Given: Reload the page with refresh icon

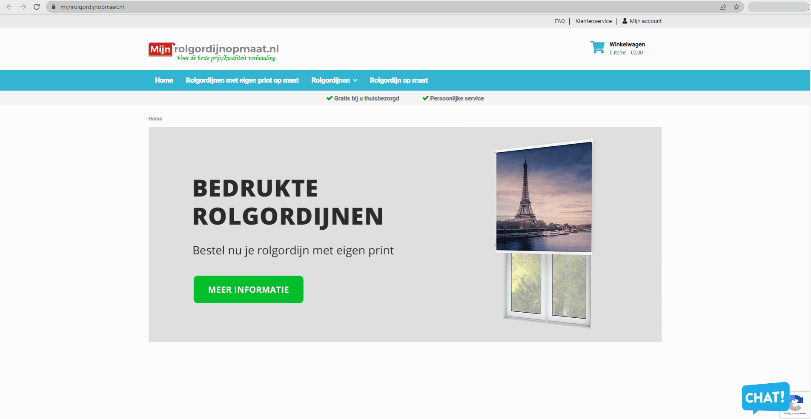Looking at the screenshot, I should click(x=37, y=7).
